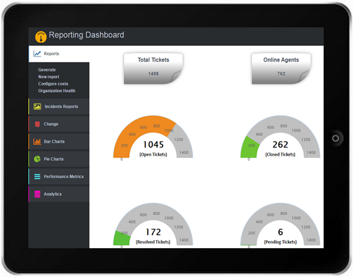
Task: Click the Performance Metrics list icon
Action: 37,177
